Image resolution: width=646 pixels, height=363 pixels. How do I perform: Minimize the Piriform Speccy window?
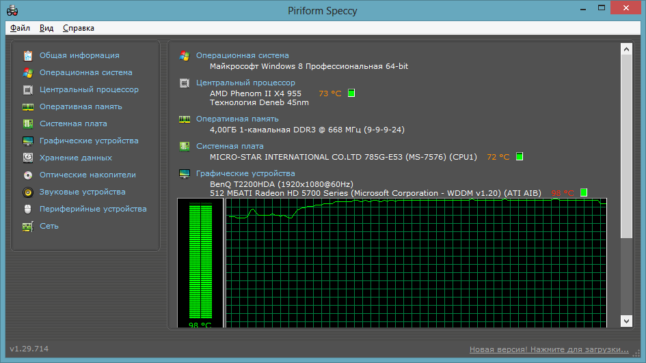(x=583, y=9)
